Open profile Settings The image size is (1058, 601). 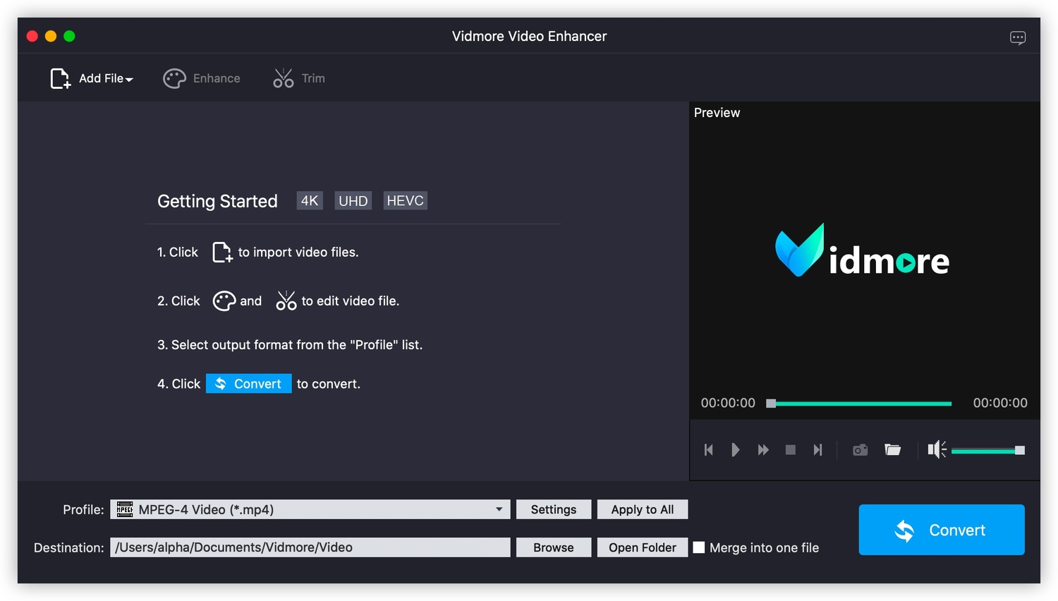(554, 509)
